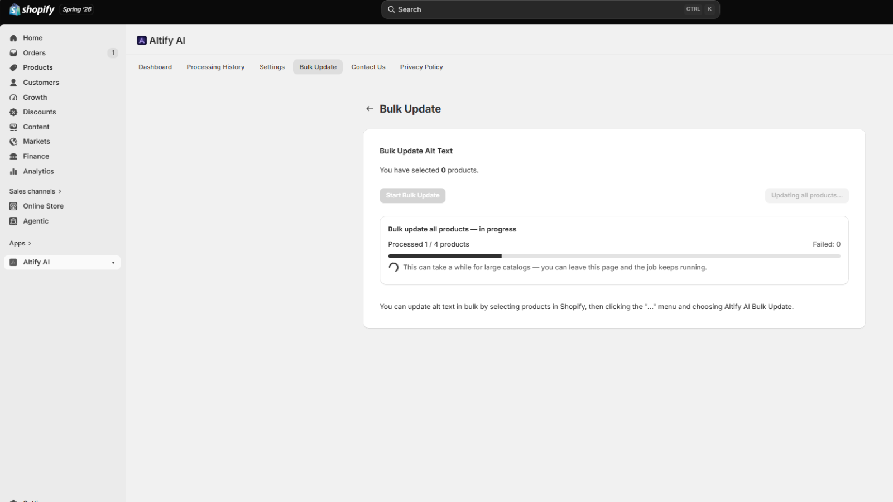Click the back arrow beside Bulk Update
The image size is (893, 502).
(x=369, y=109)
